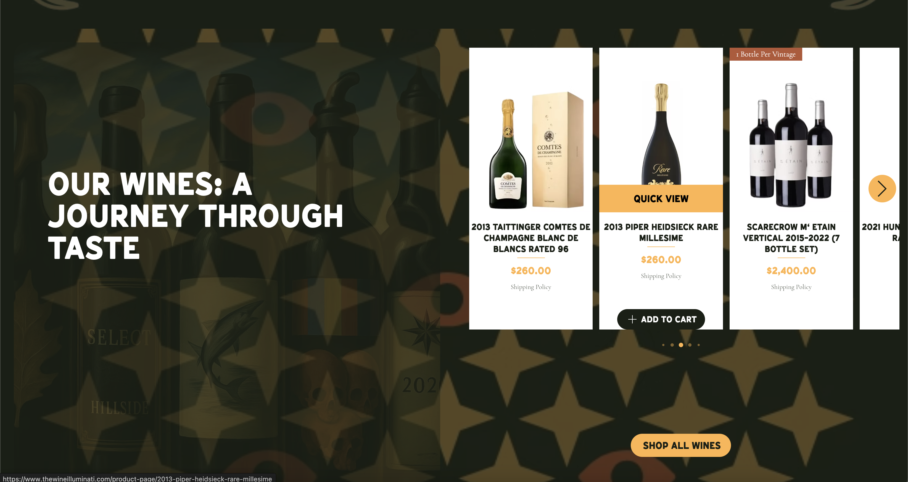Screen dimensions: 908x482
Task: Add Piper Heidsieck Rare Millesime to cart
Action: point(661,319)
